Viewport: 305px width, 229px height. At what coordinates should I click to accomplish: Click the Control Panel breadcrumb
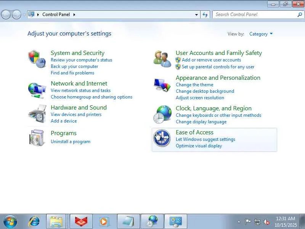click(56, 15)
